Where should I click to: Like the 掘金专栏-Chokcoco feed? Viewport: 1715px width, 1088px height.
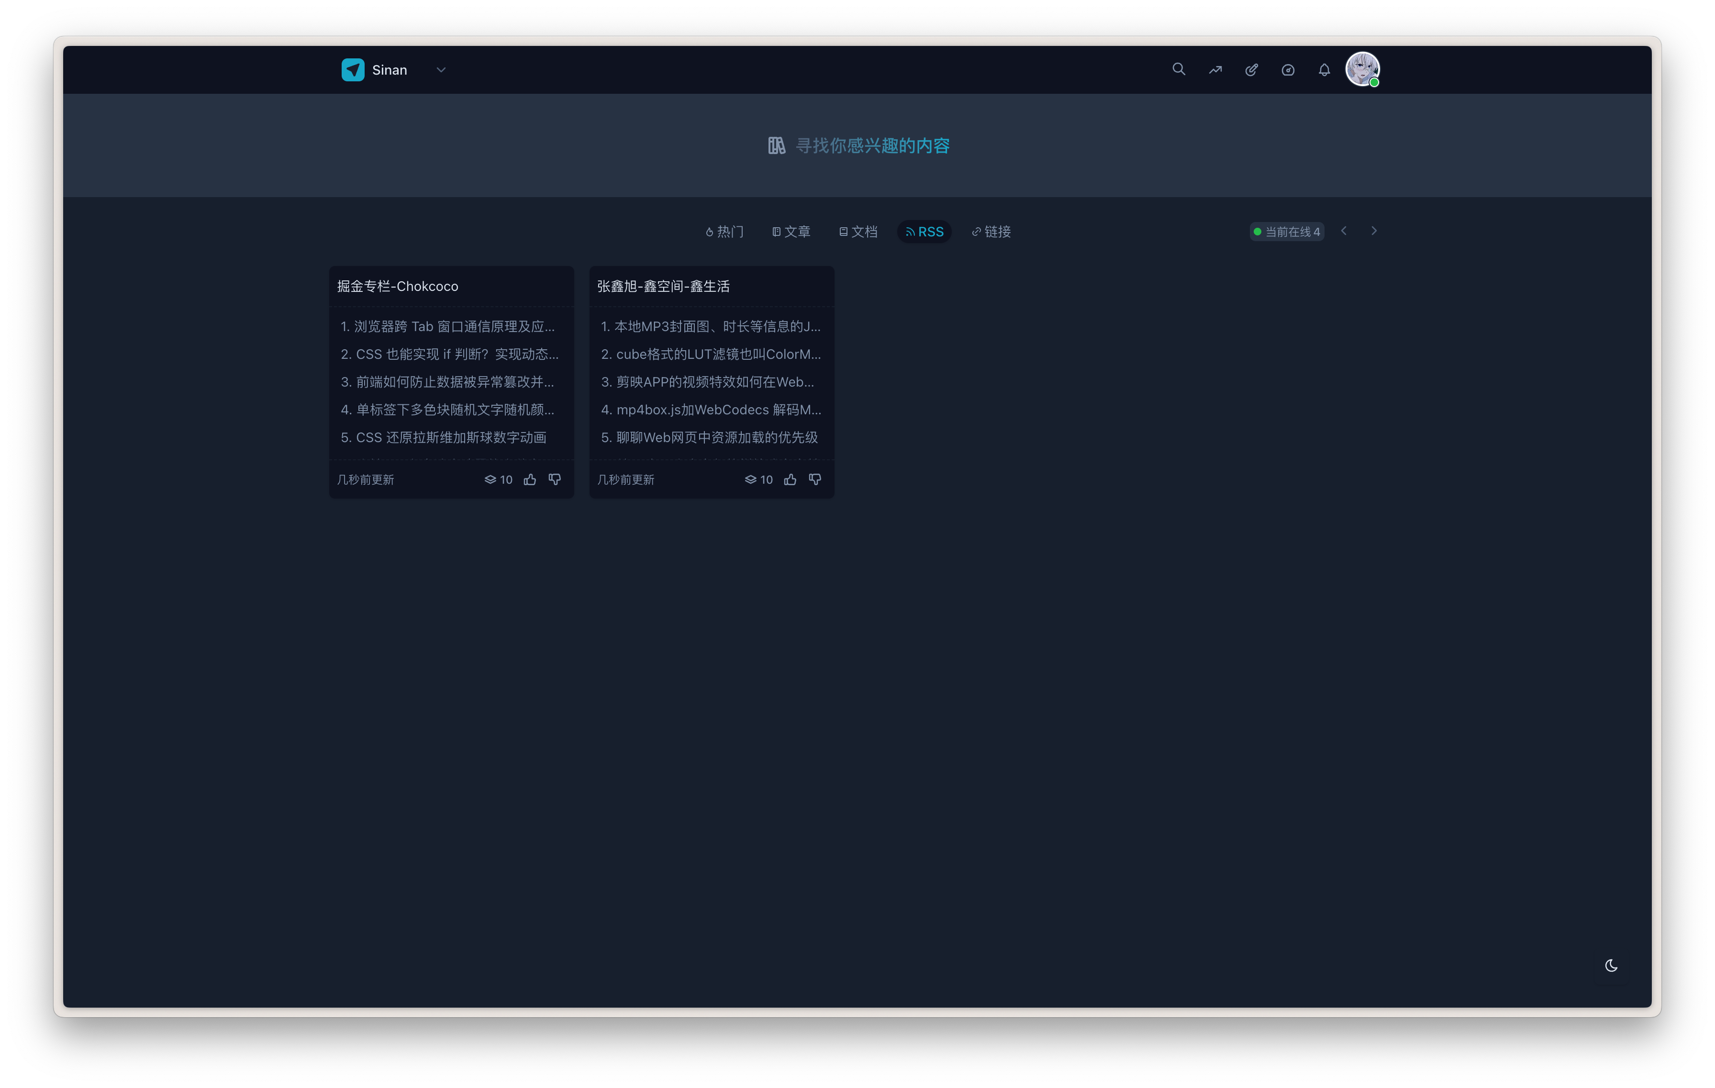[x=530, y=480]
